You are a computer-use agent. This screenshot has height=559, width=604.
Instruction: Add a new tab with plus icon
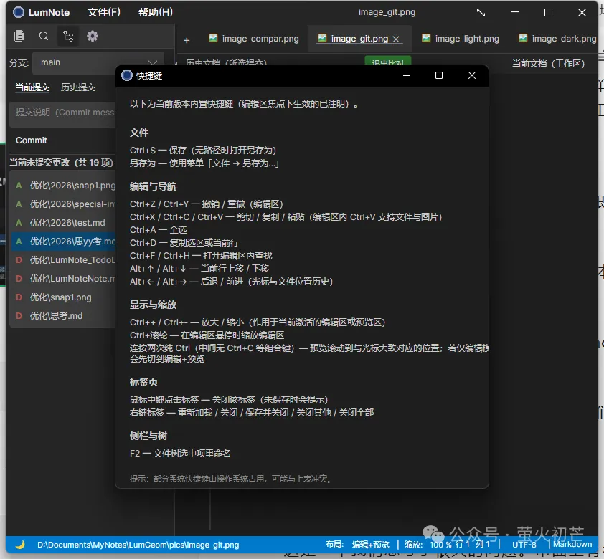pyautogui.click(x=187, y=40)
